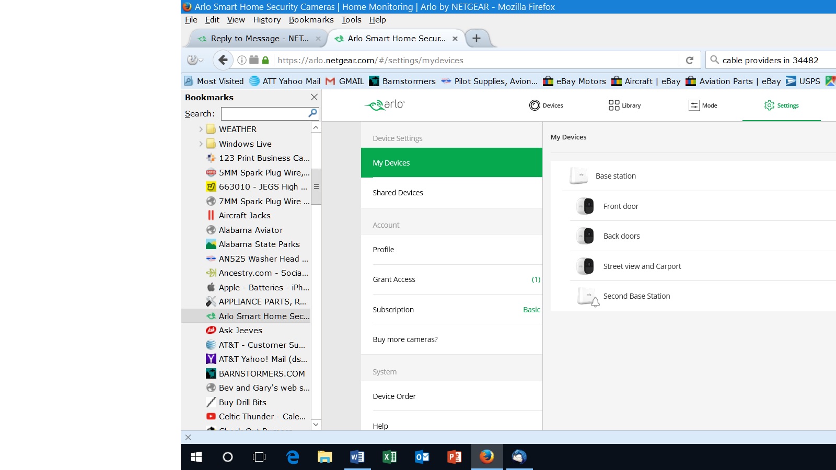The height and width of the screenshot is (470, 836).
Task: Click the Most Visited bookmark
Action: 214,81
